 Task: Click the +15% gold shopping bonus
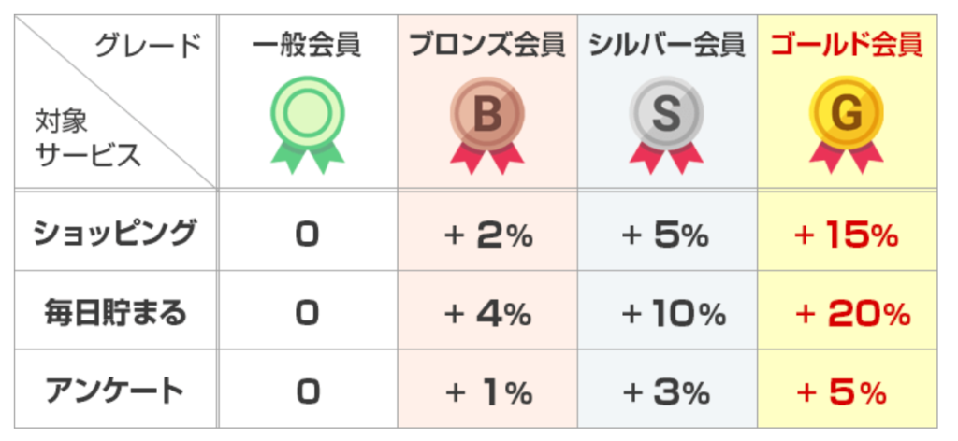(847, 235)
